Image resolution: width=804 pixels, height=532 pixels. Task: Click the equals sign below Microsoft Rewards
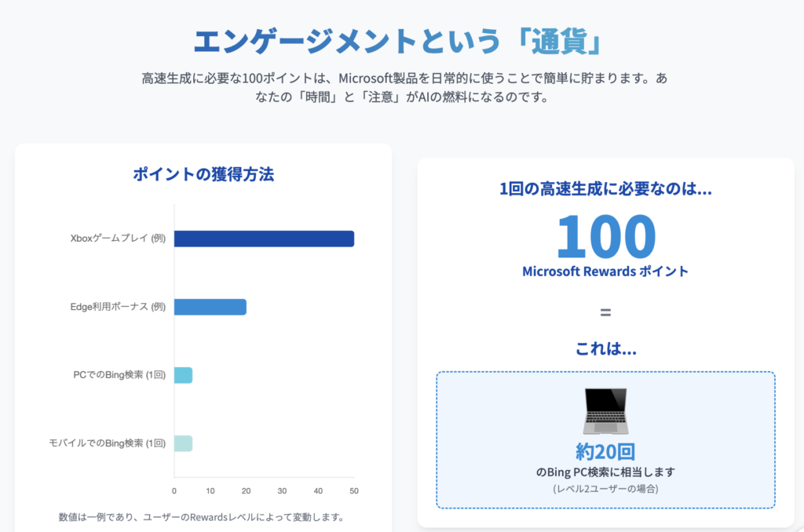[x=605, y=312]
